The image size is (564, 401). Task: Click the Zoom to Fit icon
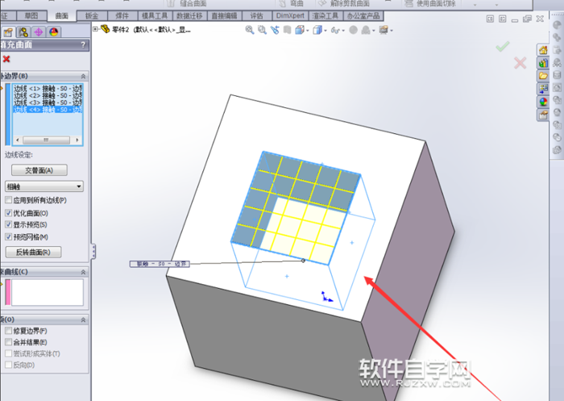pyautogui.click(x=250, y=30)
